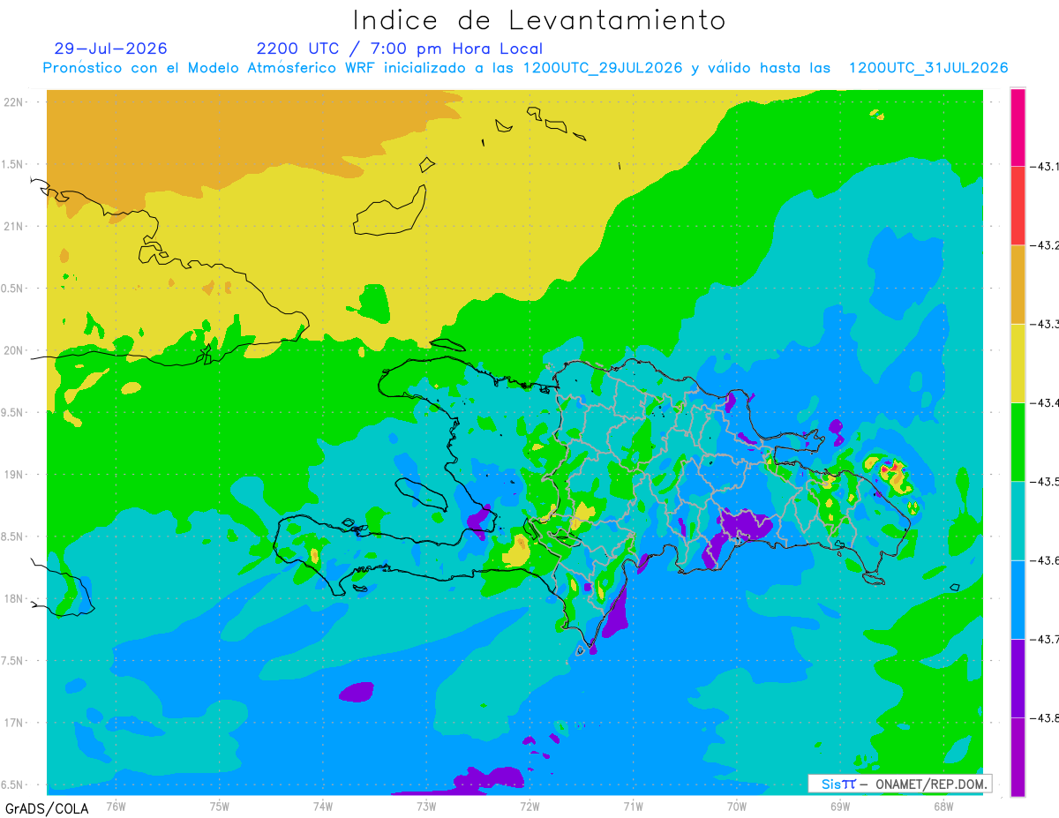This screenshot has width=1059, height=818.
Task: Select the teal color bar segment
Action: point(1018,521)
